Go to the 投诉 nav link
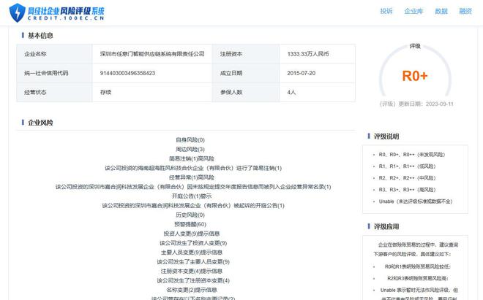This screenshot has width=483, height=300. click(x=386, y=11)
